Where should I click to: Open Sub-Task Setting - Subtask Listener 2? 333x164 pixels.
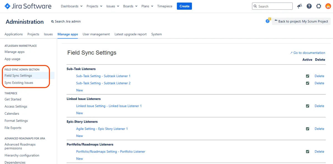[x=103, y=83]
